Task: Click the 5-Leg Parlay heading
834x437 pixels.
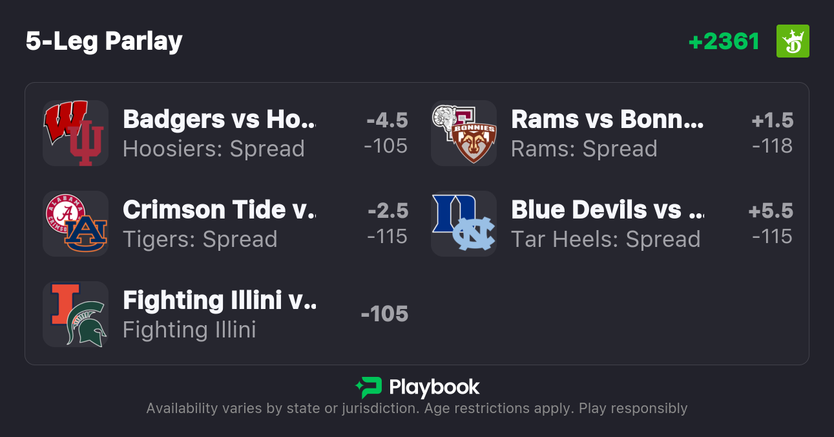Action: (x=104, y=41)
